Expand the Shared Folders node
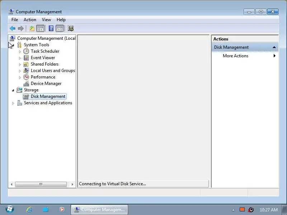Image resolution: width=287 pixels, height=215 pixels. 20,64
